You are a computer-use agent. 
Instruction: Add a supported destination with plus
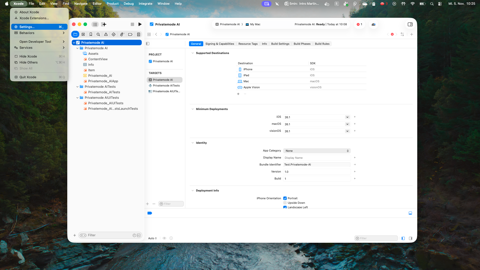pos(238,94)
